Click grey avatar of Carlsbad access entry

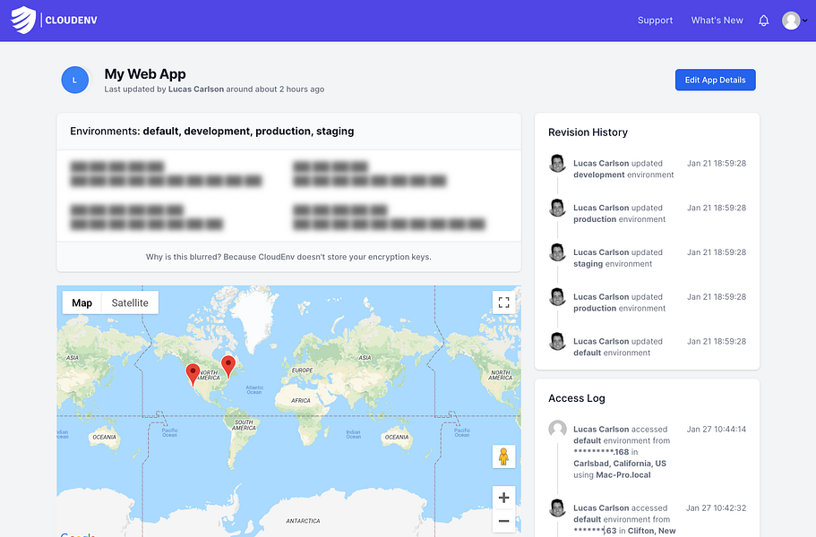[x=557, y=430]
